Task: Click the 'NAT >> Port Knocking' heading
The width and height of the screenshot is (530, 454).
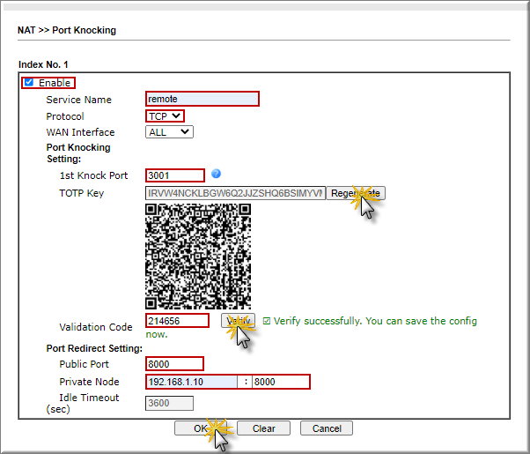Action: [x=67, y=30]
